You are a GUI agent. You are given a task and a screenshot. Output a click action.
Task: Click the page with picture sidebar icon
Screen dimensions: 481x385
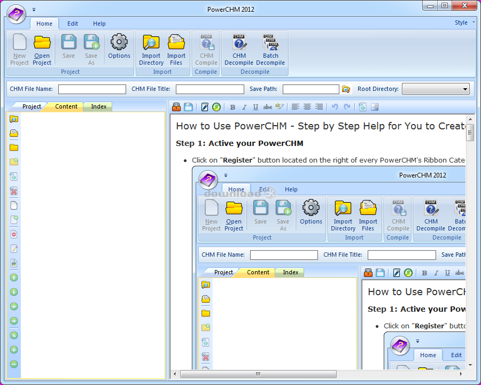(x=14, y=263)
